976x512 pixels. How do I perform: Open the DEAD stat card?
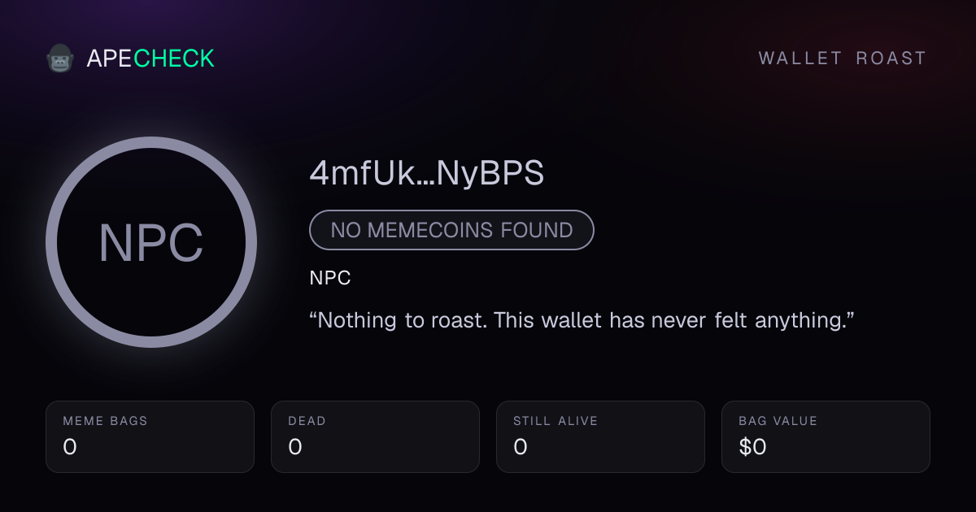pos(375,436)
